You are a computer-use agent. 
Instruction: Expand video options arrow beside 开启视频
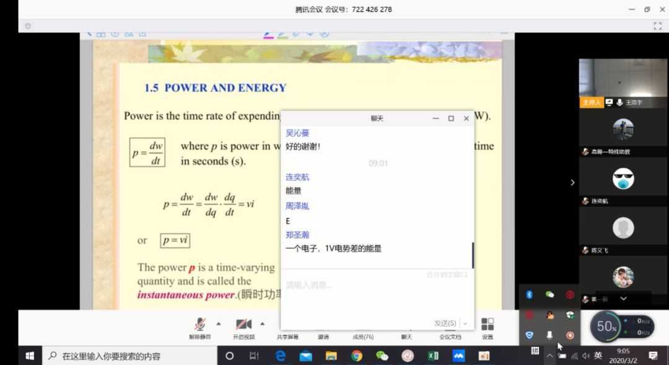pos(263,324)
